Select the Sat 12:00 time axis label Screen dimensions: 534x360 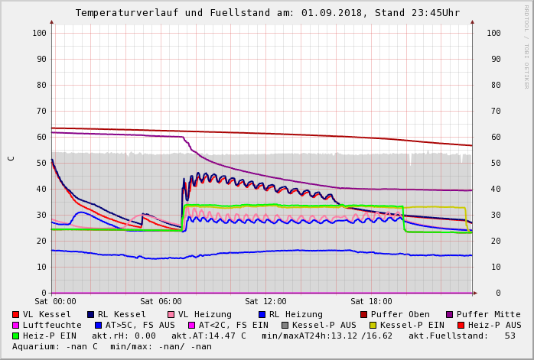coord(265,301)
